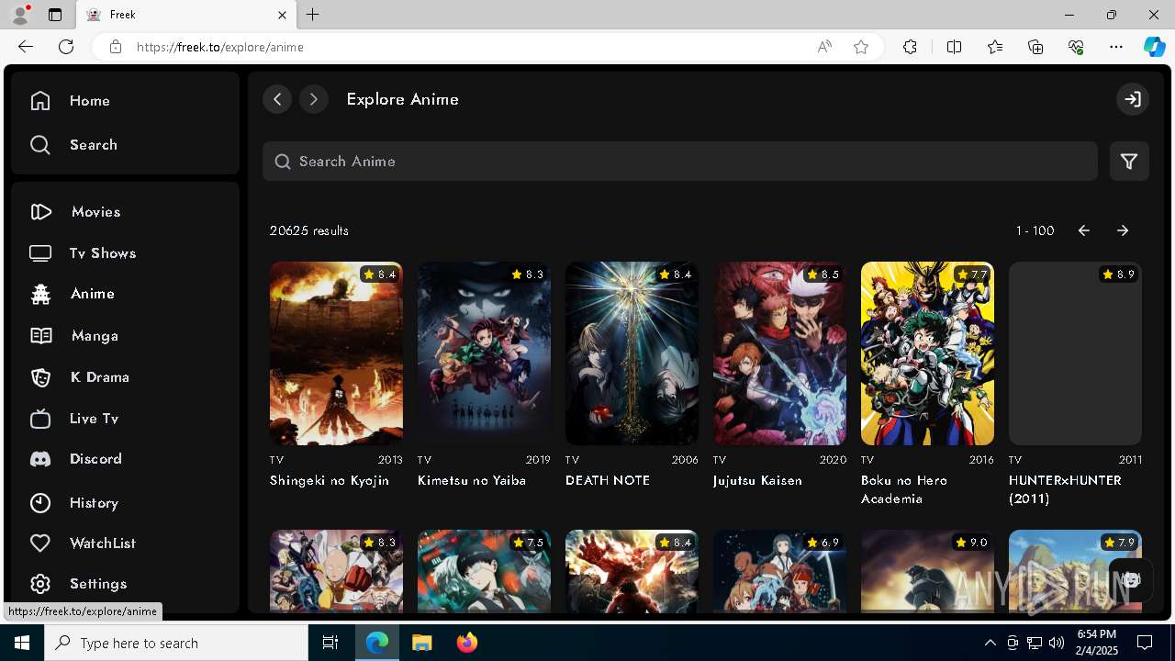The width and height of the screenshot is (1175, 661).
Task: Open the Discord logo icon
Action: tap(40, 459)
